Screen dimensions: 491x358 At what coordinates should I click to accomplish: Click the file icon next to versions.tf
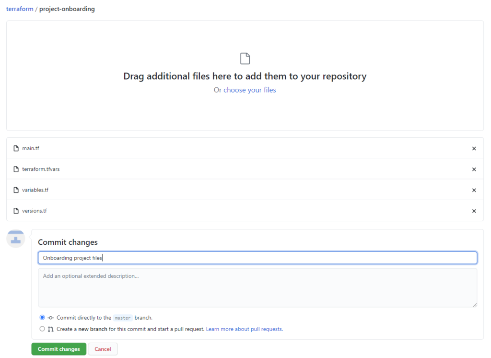[x=16, y=211]
